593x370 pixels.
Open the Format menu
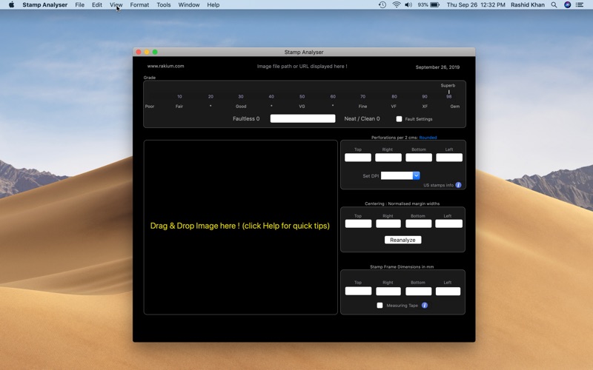tap(139, 5)
